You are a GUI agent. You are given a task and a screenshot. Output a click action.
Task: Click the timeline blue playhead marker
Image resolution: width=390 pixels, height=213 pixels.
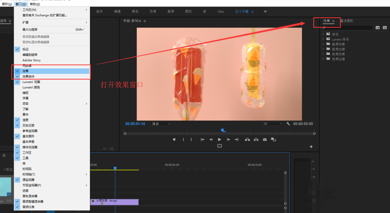(x=115, y=168)
